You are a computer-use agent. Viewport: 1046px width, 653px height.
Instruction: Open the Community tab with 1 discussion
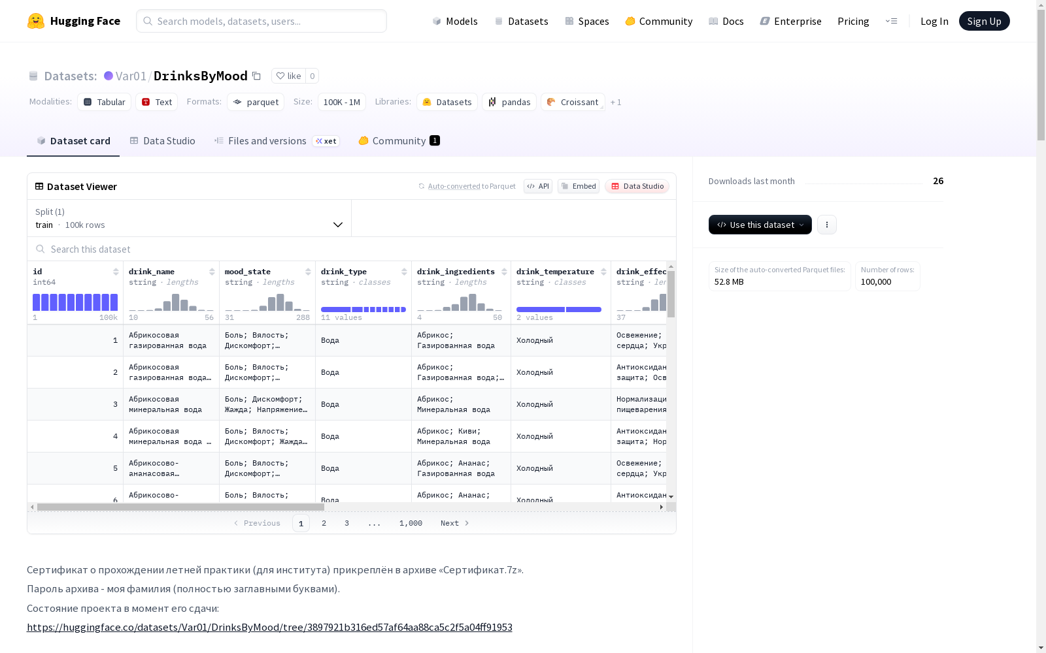click(399, 141)
